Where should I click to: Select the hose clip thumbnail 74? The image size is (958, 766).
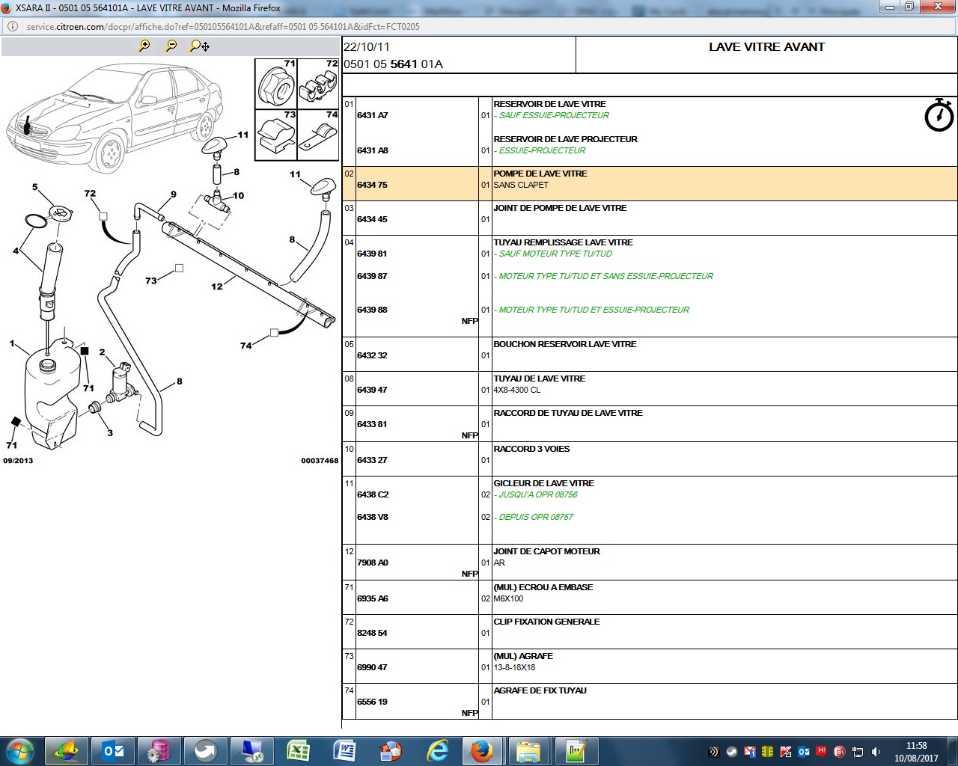[318, 135]
